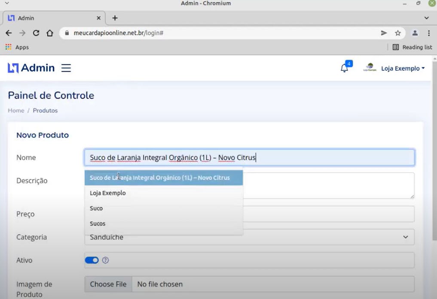Click Choose File for product image
The image size is (437, 299).
(108, 284)
